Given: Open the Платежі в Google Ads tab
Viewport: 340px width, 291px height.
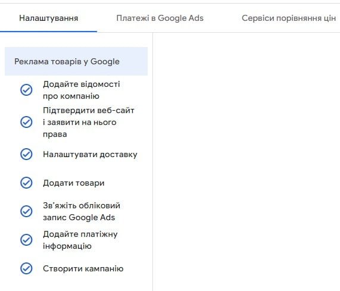Looking at the screenshot, I should [x=160, y=18].
